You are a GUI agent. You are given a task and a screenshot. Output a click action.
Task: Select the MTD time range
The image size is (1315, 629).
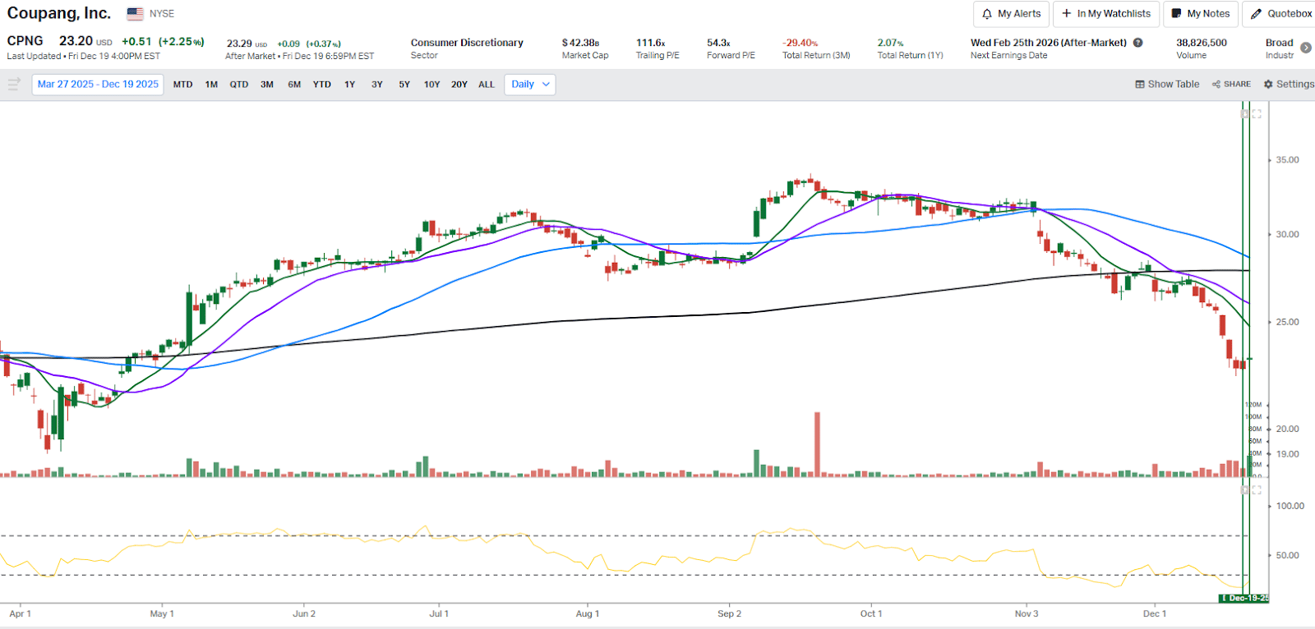pos(182,85)
